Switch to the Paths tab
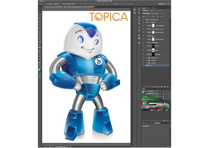The image size is (209, 148). point(148,8)
